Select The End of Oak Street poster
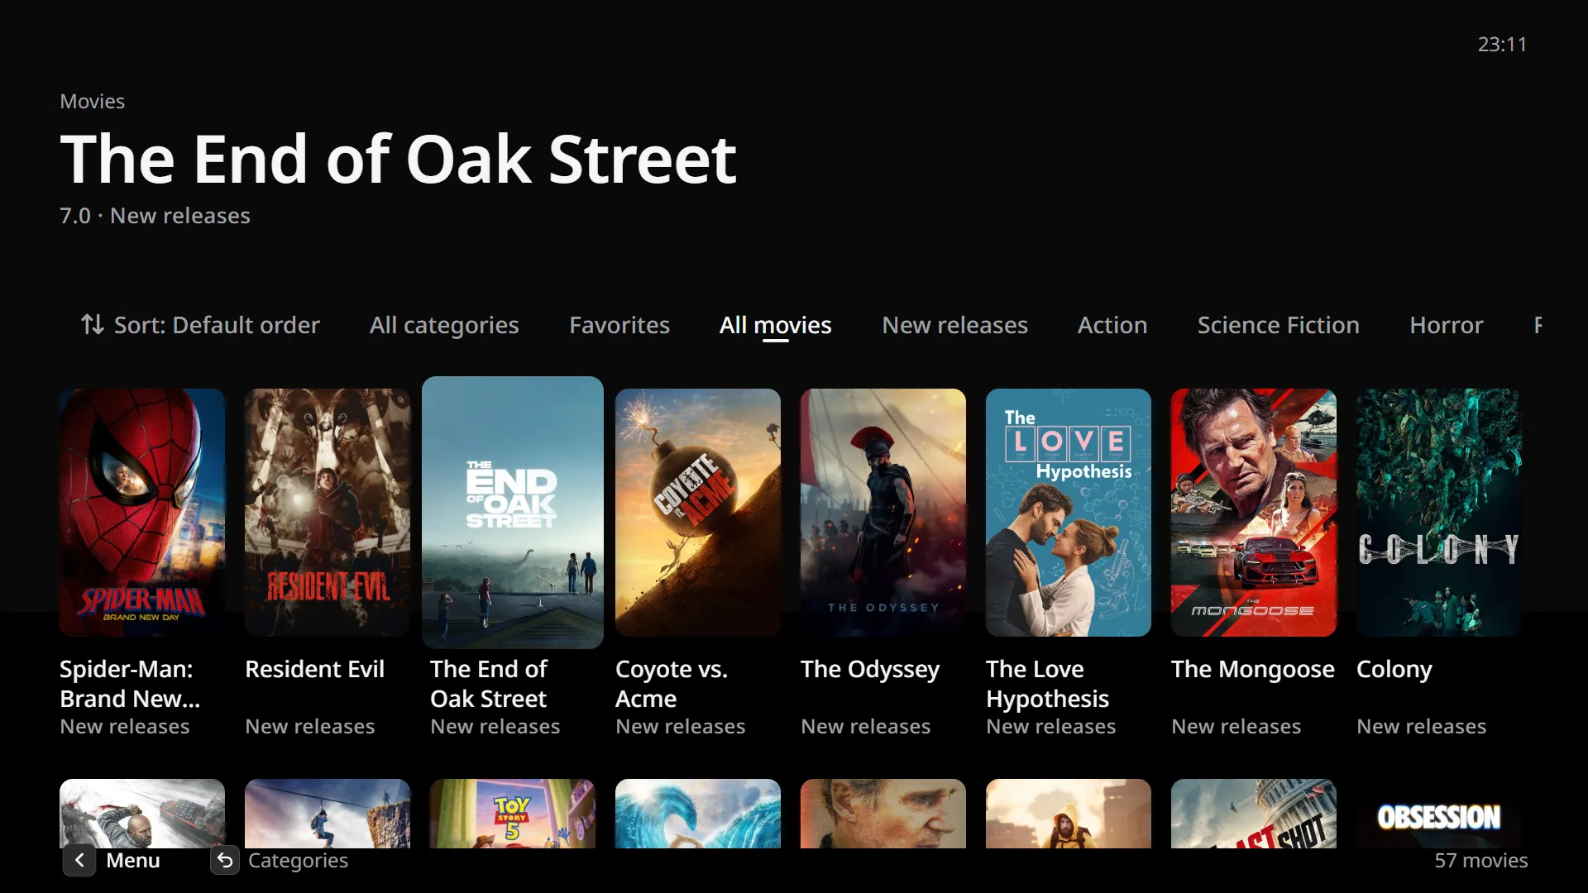This screenshot has width=1588, height=893. click(x=513, y=513)
